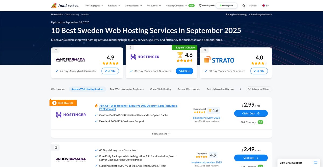Open the HostAdvice home logo

[x=65, y=5]
